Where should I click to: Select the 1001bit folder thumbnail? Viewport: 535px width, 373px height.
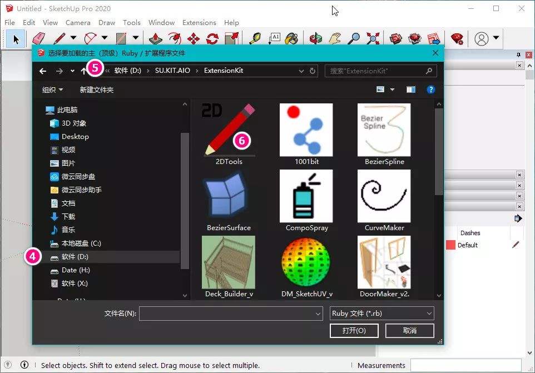[306, 135]
